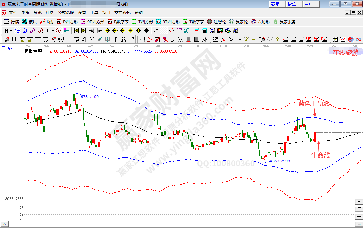Click the T数字表 number table icon

193,22
